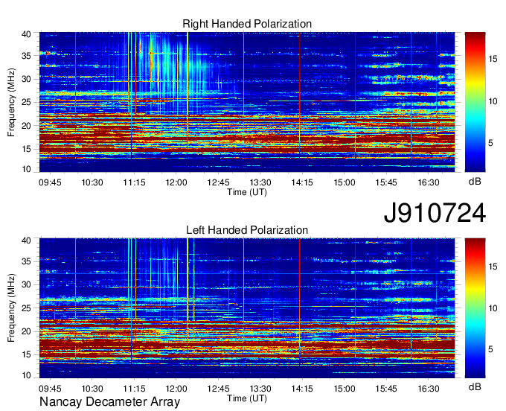Click the 10:30 time tick of Left Handed plot
The width and height of the screenshot is (506, 411).
[92, 389]
